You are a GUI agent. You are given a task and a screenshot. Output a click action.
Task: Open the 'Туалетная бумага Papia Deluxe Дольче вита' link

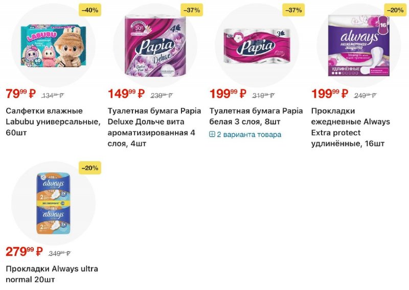tap(153, 127)
